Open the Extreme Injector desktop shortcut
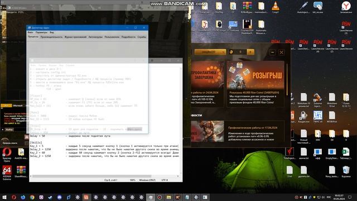The image size is (357, 201). [317, 100]
